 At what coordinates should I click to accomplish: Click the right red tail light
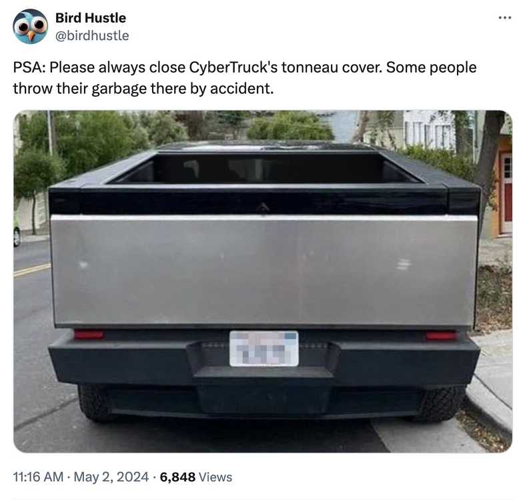[x=441, y=335]
